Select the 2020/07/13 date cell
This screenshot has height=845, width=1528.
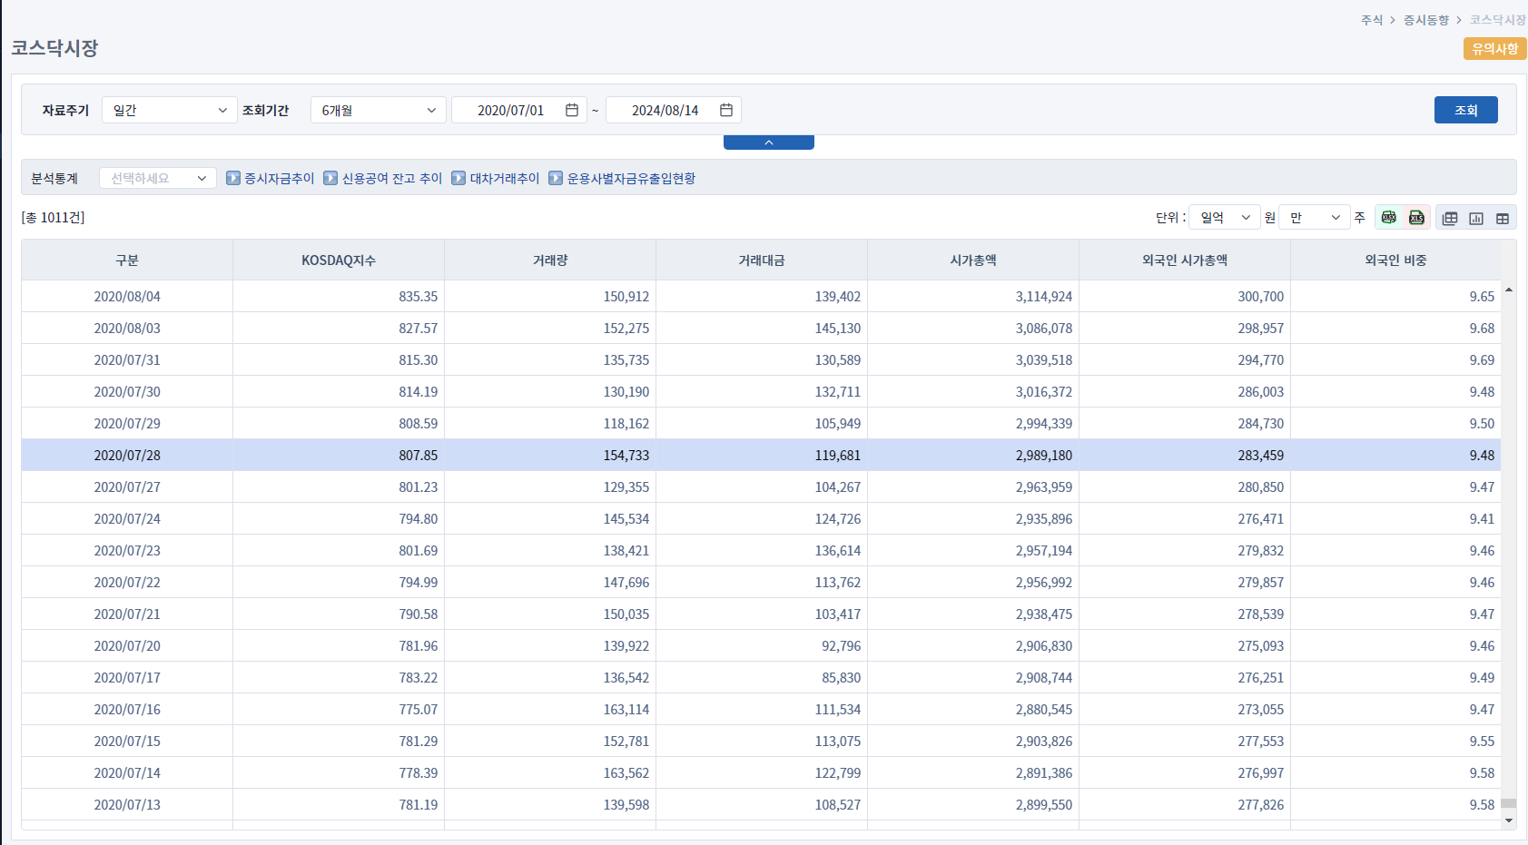click(x=127, y=804)
